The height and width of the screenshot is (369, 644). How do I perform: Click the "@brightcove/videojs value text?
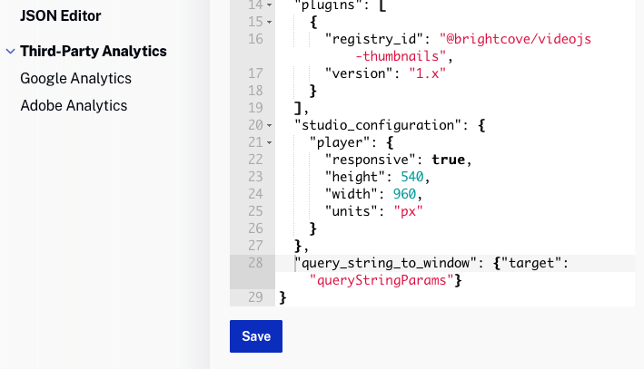pos(515,39)
